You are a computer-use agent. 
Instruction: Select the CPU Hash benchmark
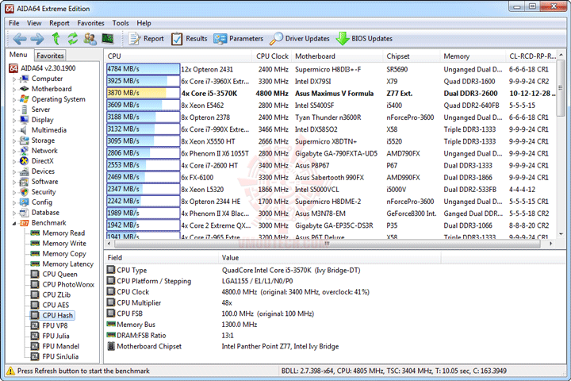(x=58, y=315)
